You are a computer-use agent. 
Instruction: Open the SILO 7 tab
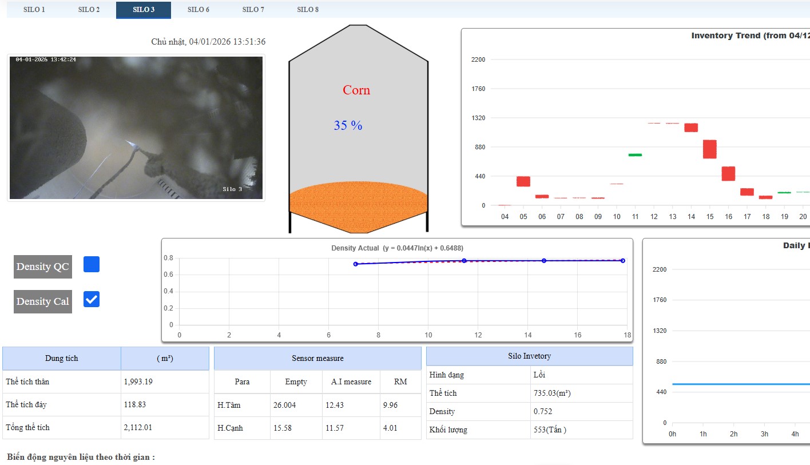coord(253,10)
